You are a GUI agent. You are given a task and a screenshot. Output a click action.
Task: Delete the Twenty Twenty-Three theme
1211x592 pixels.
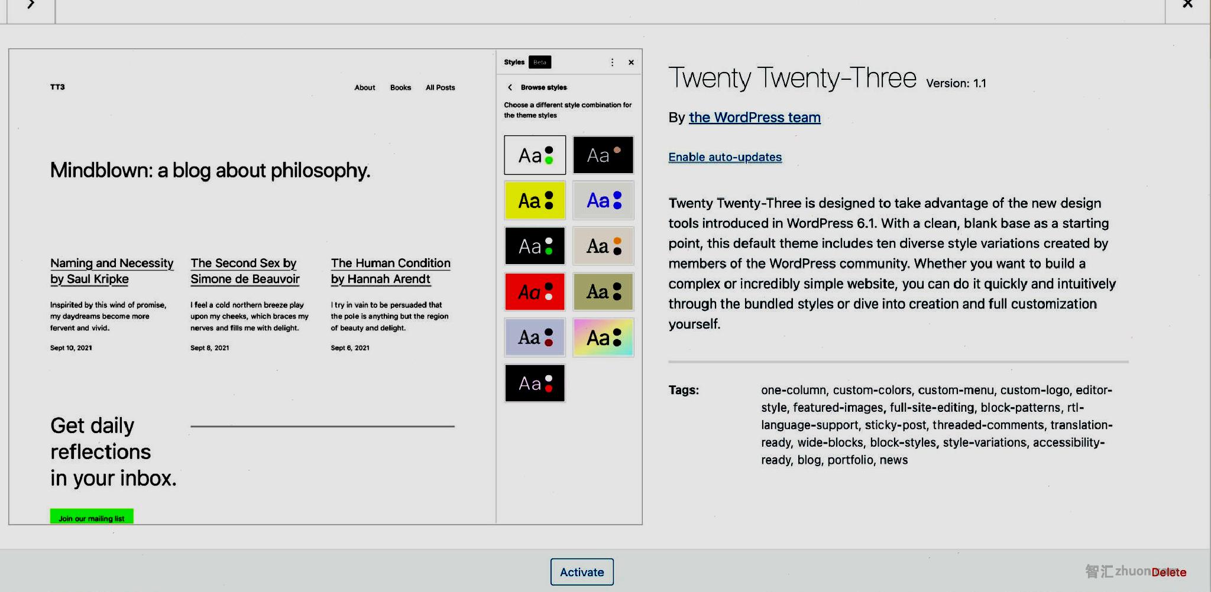(1168, 572)
